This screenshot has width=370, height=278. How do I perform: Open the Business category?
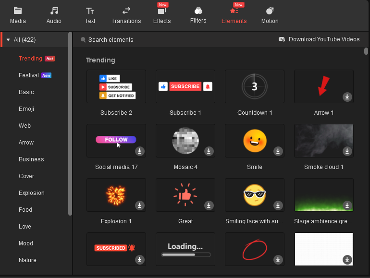31,159
